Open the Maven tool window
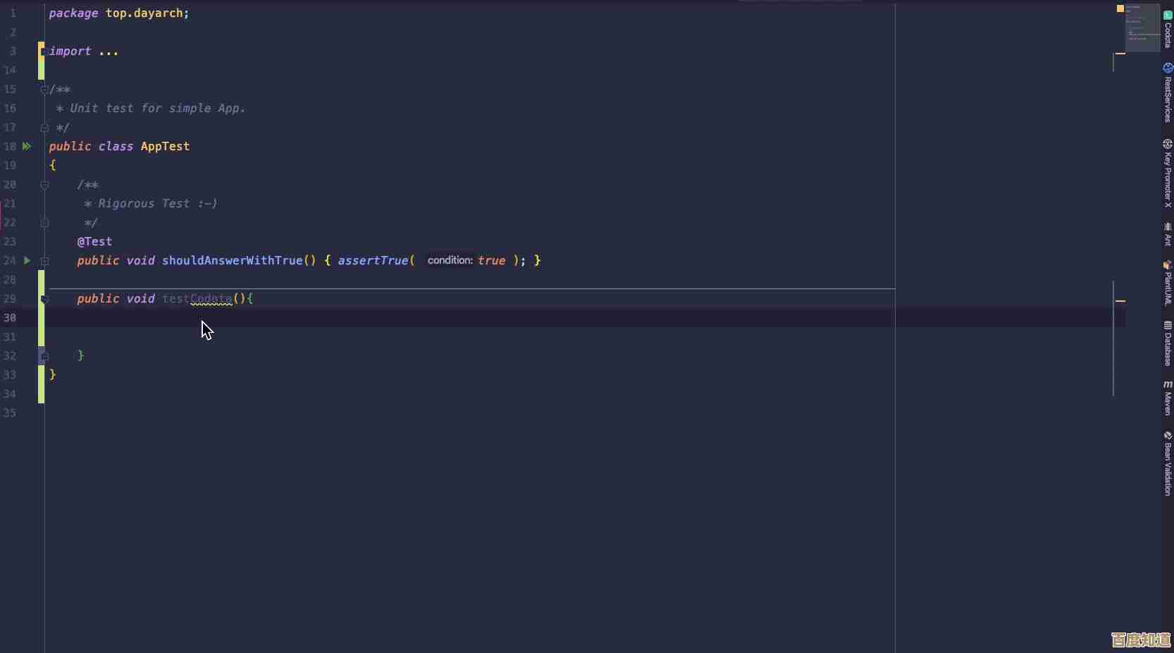The width and height of the screenshot is (1174, 653). (1167, 398)
